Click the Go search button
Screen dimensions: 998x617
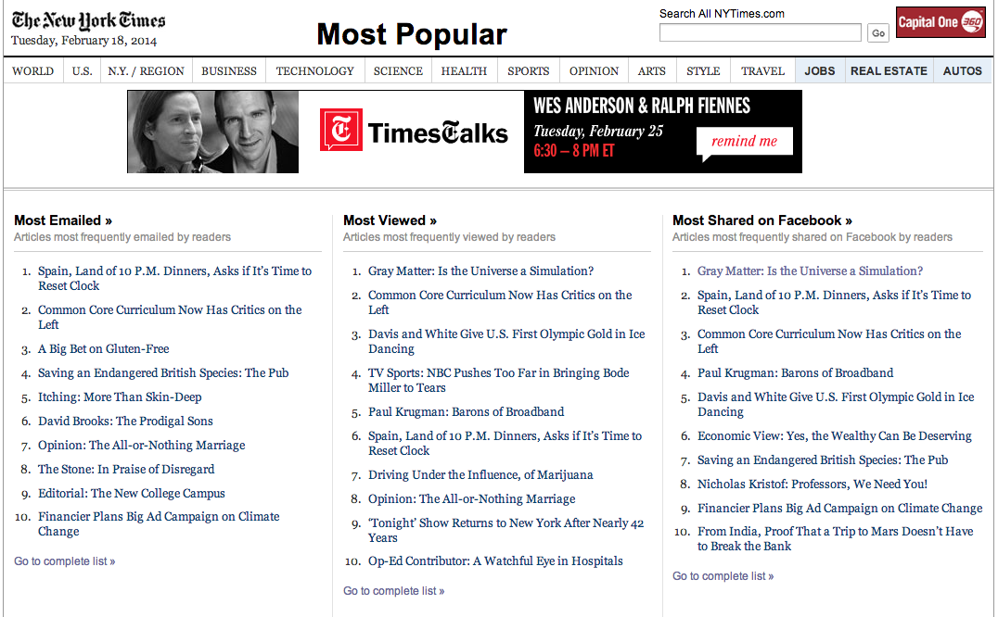(x=878, y=33)
